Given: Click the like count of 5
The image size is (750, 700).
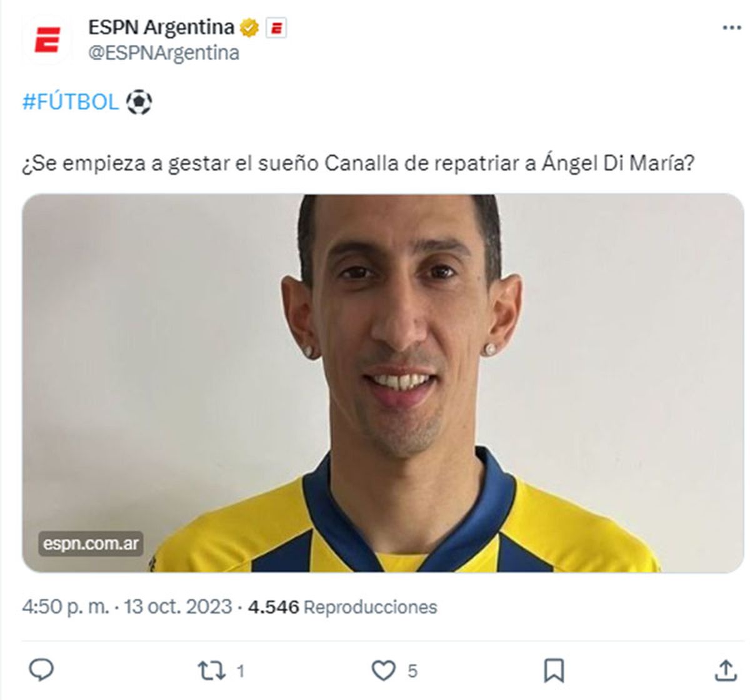Looking at the screenshot, I should click(412, 671).
